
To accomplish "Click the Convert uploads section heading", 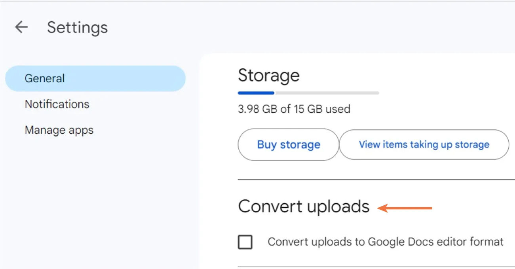I will [x=303, y=206].
